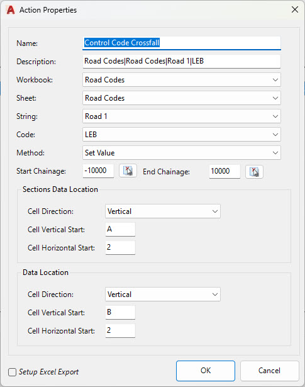Click the End Chainage pick-point icon
The image size is (305, 387).
coord(254,171)
